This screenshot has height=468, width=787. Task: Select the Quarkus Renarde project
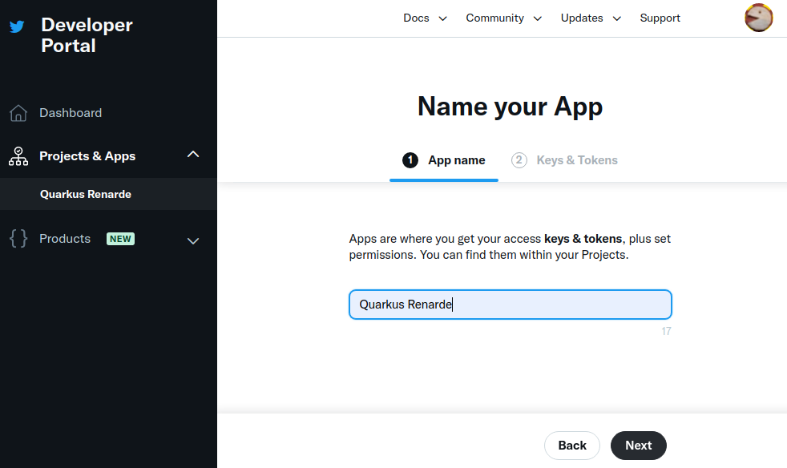pos(86,194)
